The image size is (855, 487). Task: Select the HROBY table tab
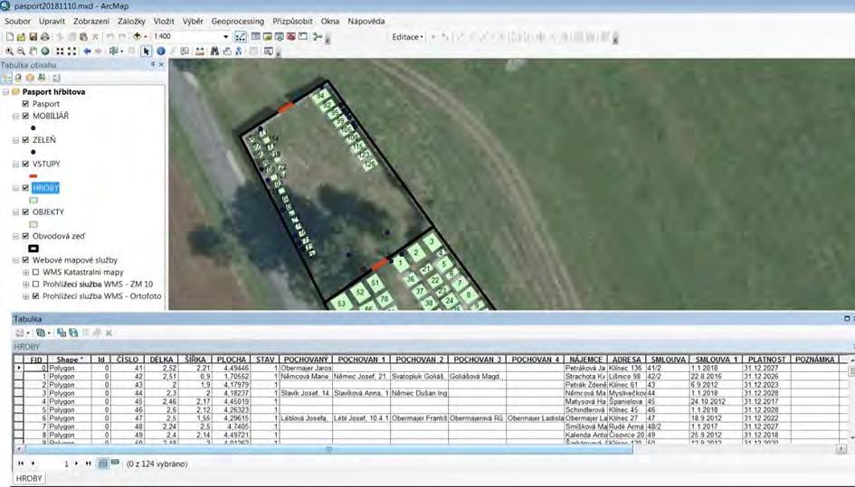(x=29, y=478)
